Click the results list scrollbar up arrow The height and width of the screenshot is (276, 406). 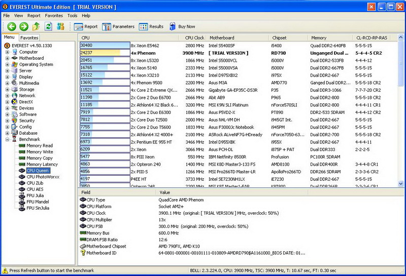[400, 37]
